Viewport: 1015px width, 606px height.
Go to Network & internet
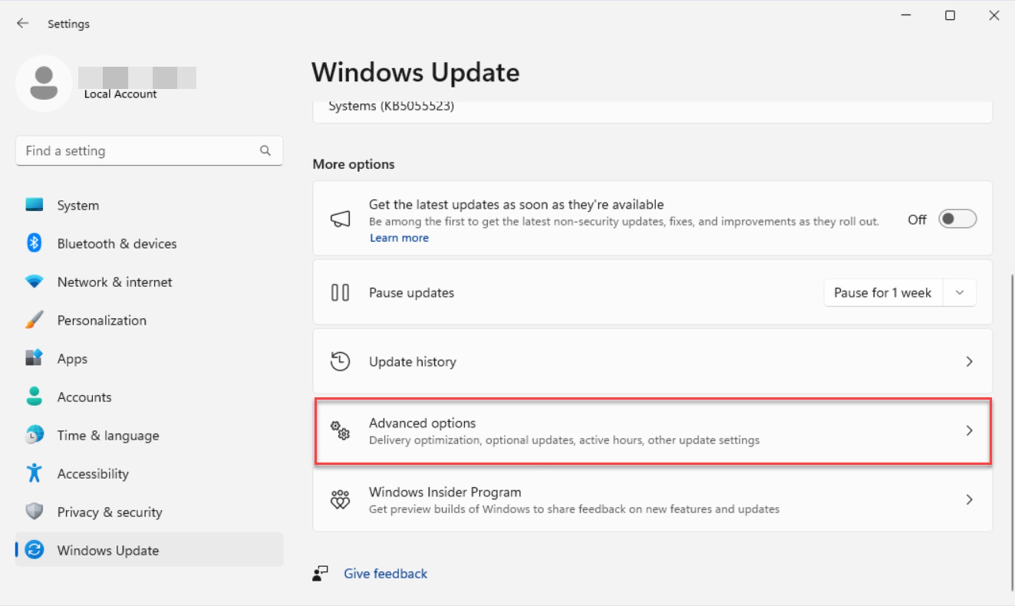pyautogui.click(x=149, y=282)
